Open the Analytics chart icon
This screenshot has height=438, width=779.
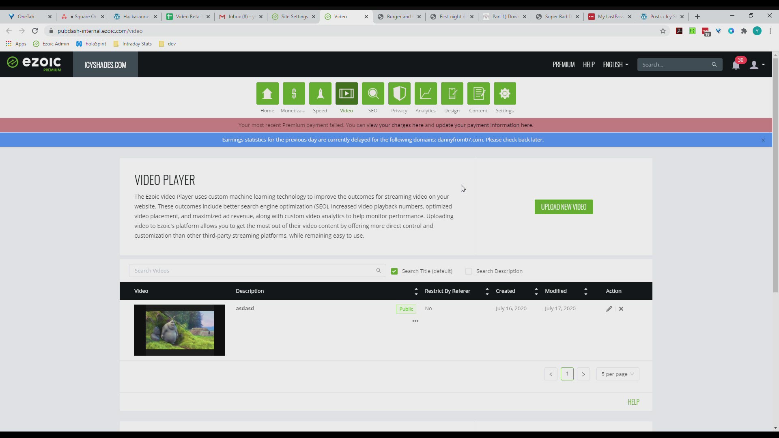coord(426,93)
